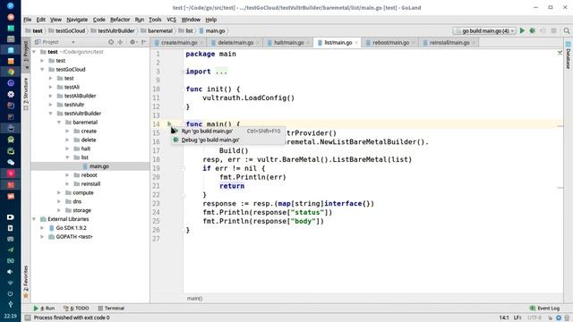Close the create/main.go editor tab
Viewport: 573px width, 322px height.
coord(201,43)
